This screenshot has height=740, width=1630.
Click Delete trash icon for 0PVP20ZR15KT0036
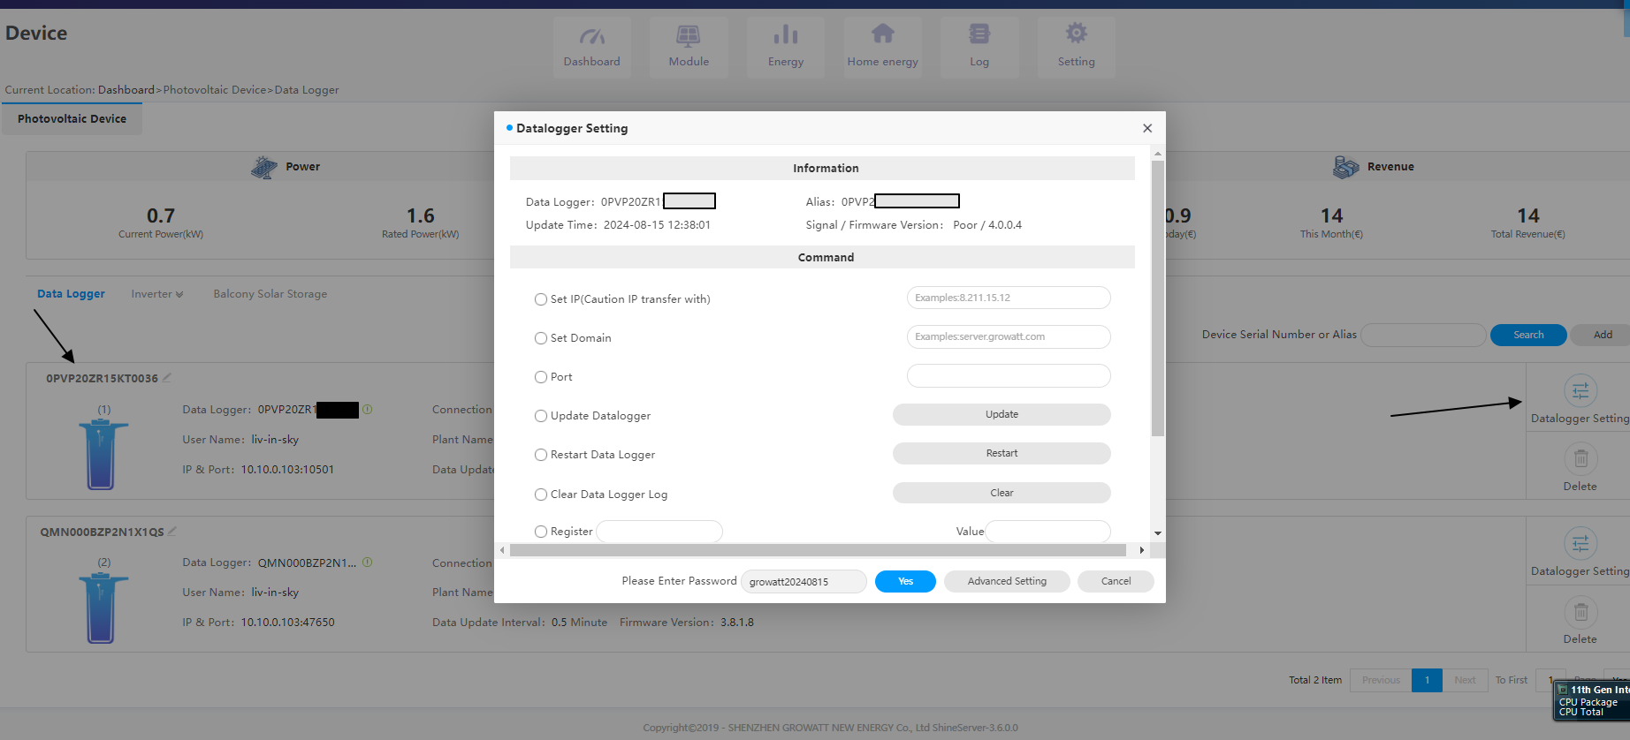(x=1580, y=459)
